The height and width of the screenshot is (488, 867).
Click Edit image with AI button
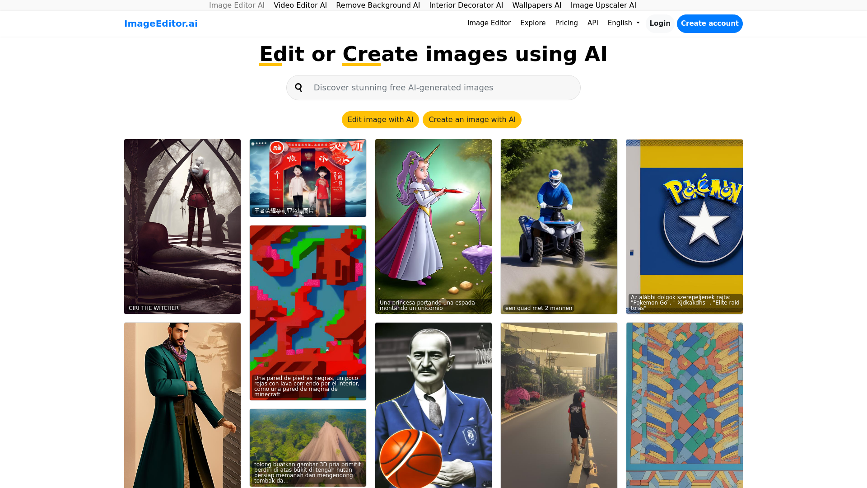380,120
